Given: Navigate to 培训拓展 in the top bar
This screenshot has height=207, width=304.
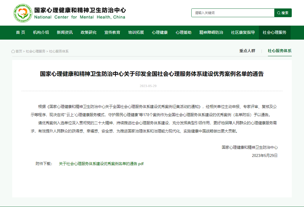Looking at the screenshot, I should pos(136,32).
